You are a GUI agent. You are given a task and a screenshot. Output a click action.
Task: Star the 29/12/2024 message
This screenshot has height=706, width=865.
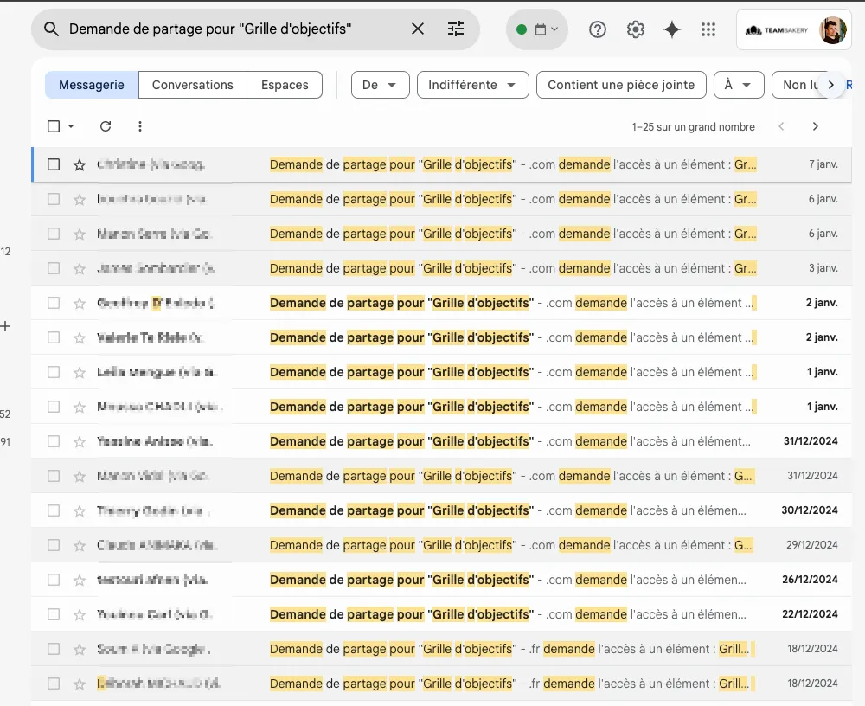coord(80,545)
